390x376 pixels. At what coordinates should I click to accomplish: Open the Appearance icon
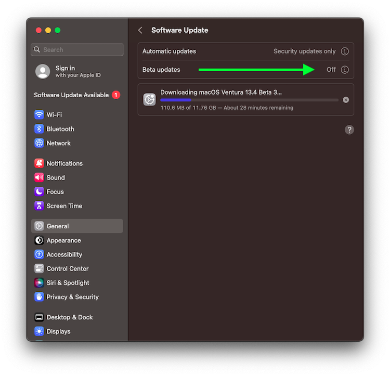[39, 240]
